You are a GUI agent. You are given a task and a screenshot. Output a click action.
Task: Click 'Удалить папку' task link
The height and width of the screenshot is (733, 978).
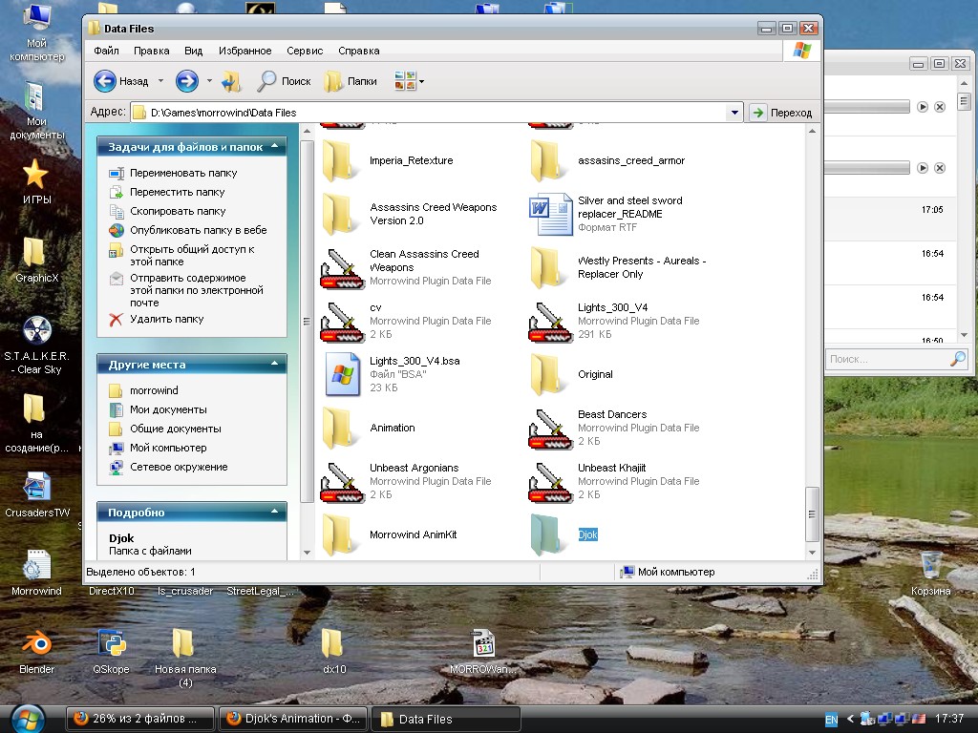[x=166, y=319]
